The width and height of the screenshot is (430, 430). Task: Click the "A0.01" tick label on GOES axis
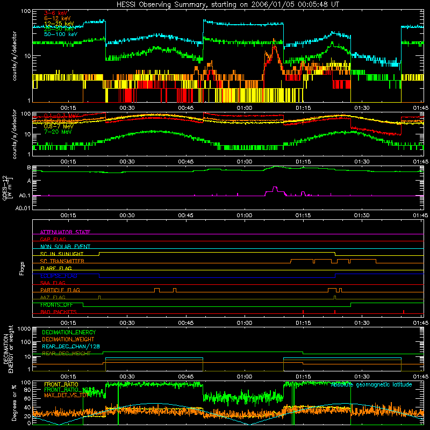coord(23,209)
